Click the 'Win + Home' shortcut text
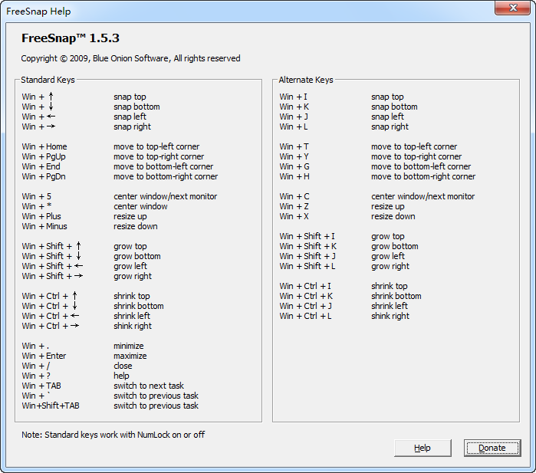 [x=44, y=146]
